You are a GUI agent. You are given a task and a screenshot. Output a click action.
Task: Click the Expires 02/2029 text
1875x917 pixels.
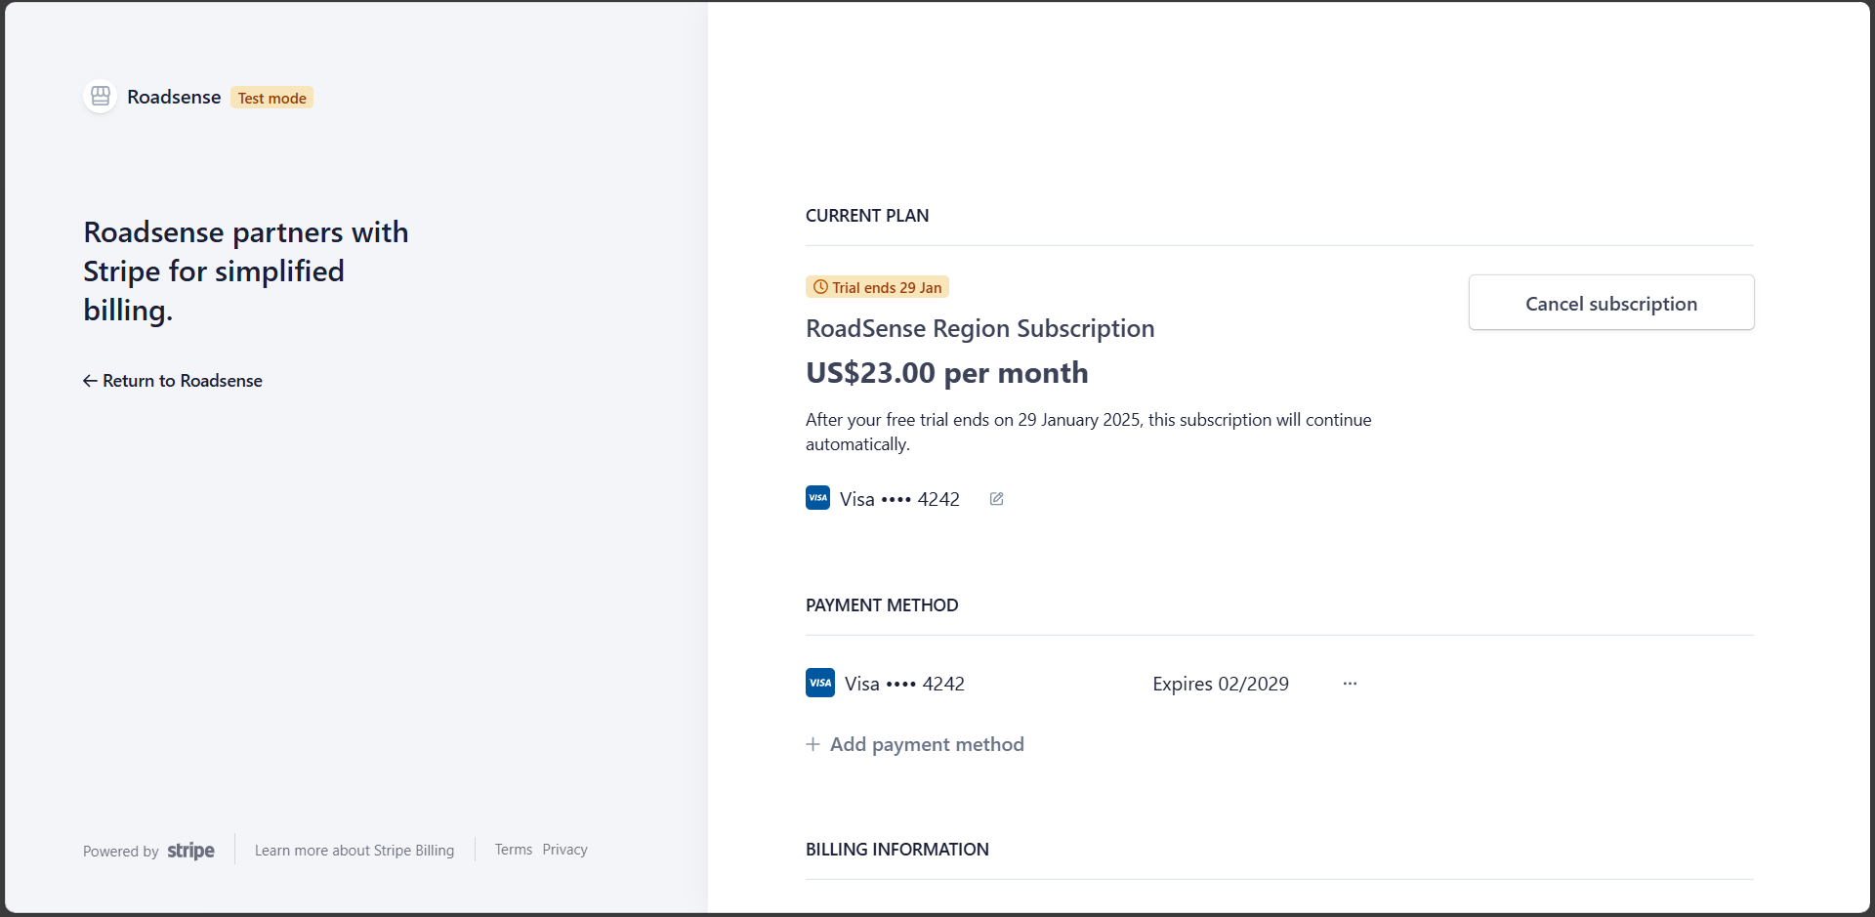point(1221,684)
